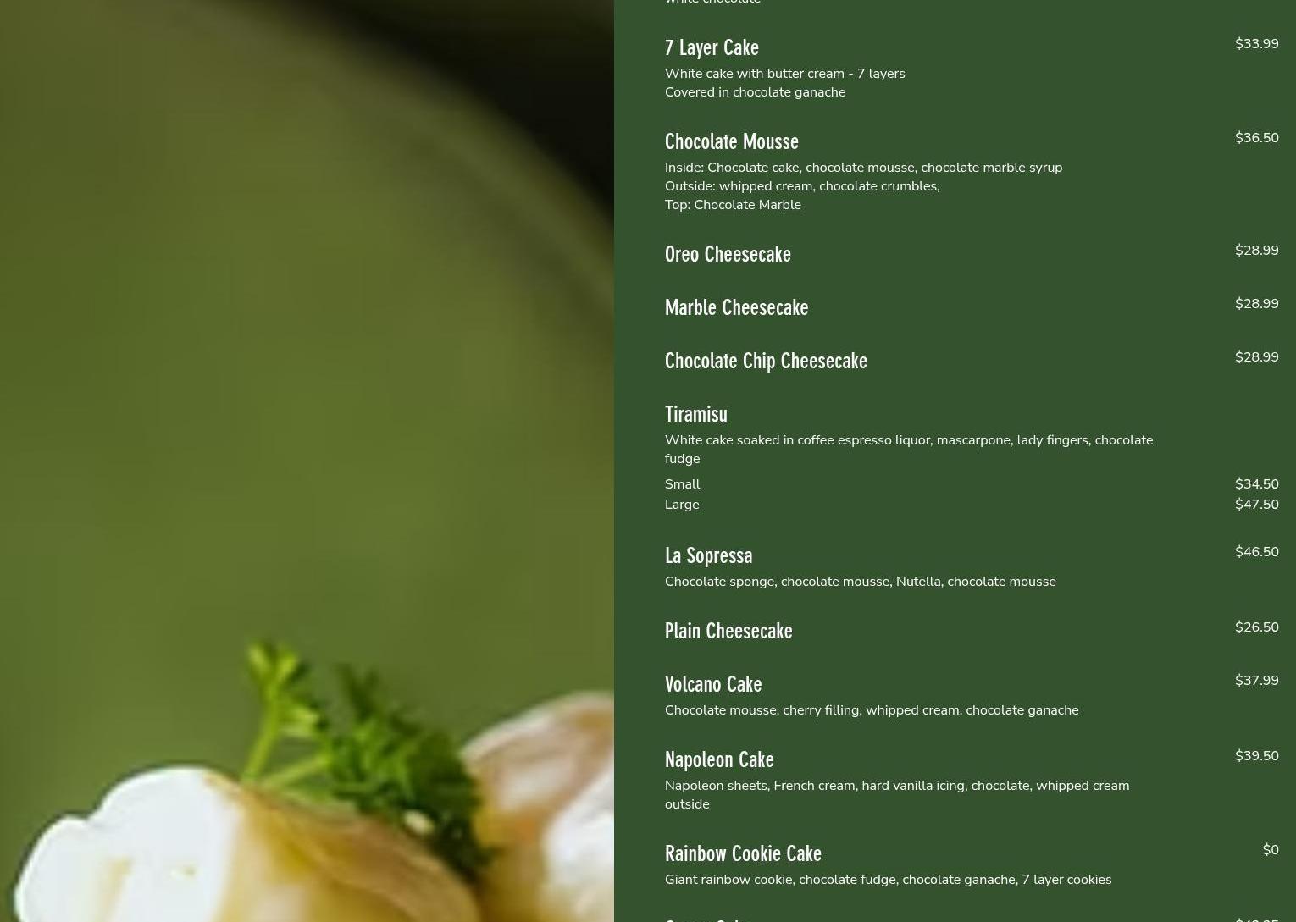This screenshot has height=922, width=1296.
Task: Choose the Oreo Cheesecake menu entry
Action: point(728,254)
